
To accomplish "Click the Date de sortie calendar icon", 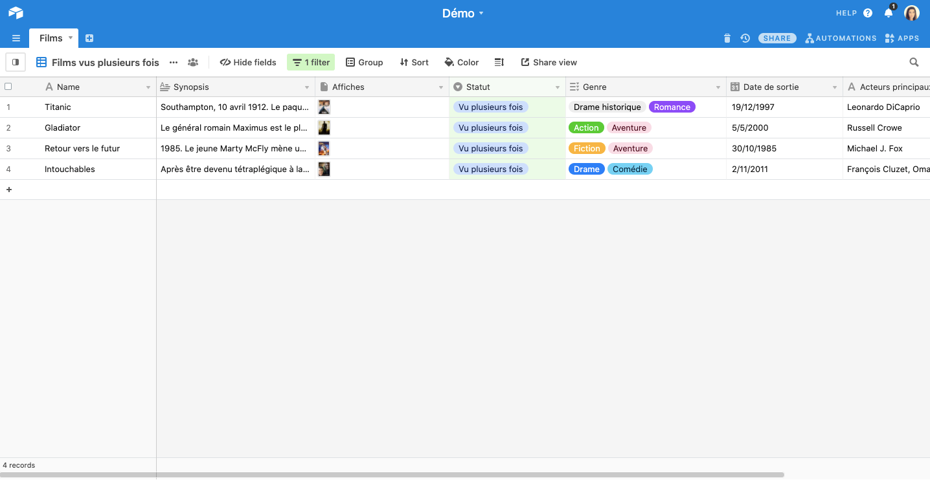I will 735,87.
